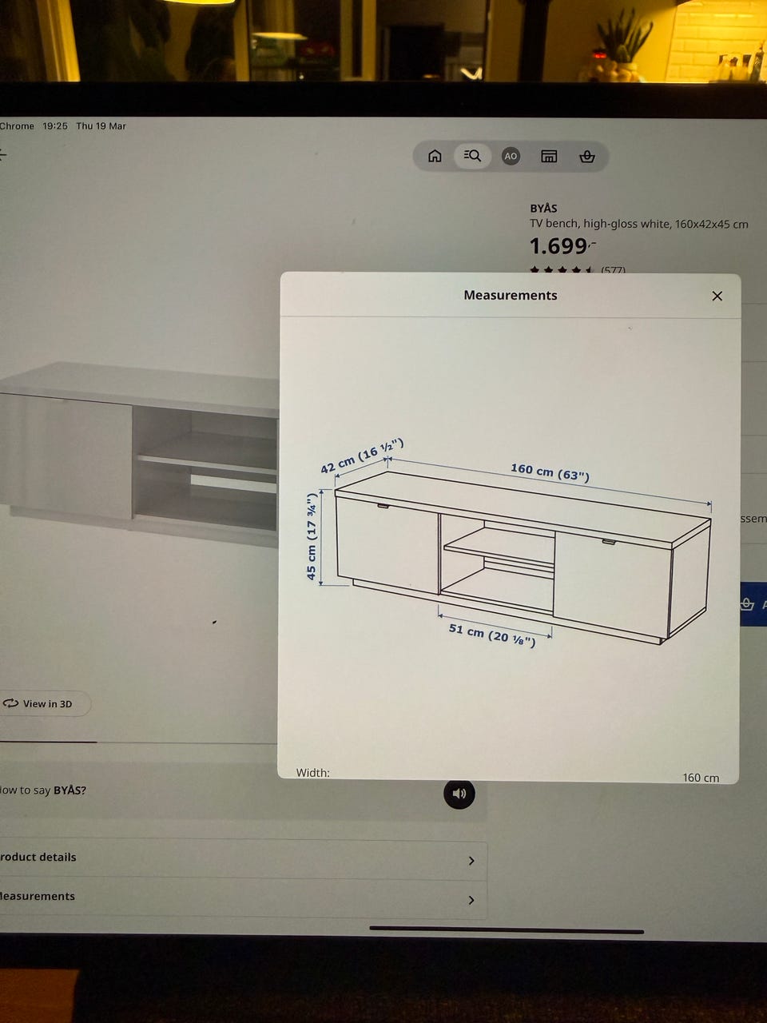This screenshot has width=767, height=1023.
Task: Open the IKEA home icon
Action: click(435, 156)
